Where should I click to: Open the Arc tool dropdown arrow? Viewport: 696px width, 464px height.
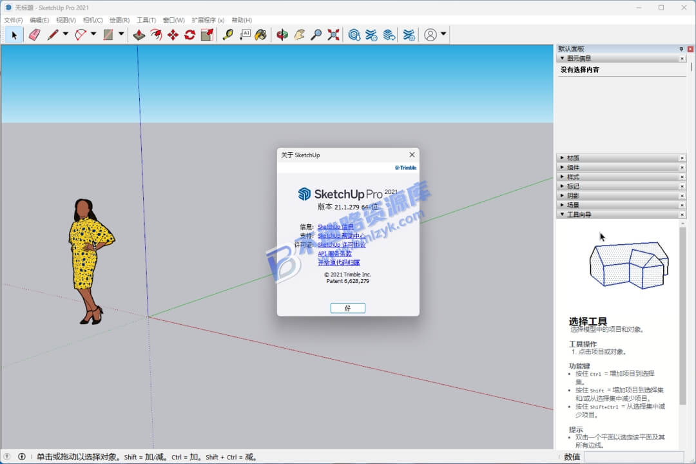93,34
